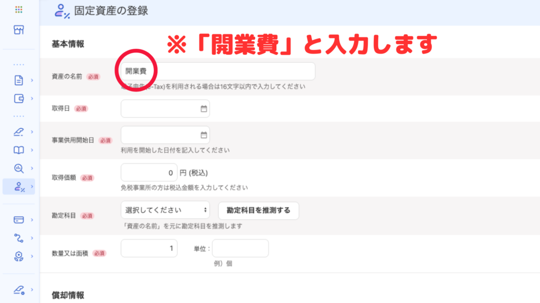Viewport: 540px width, 303px height.
Task: Open the colorful app grid launcher
Action: coord(19,9)
